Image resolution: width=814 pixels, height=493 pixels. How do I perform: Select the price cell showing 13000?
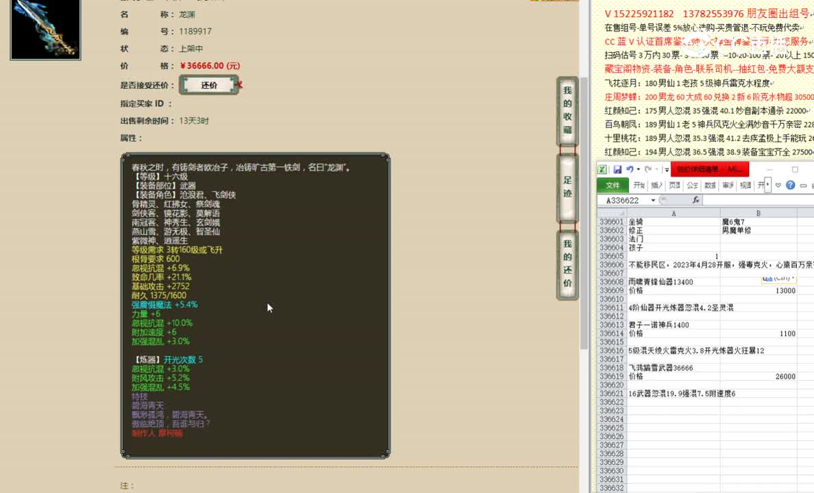tap(758, 290)
